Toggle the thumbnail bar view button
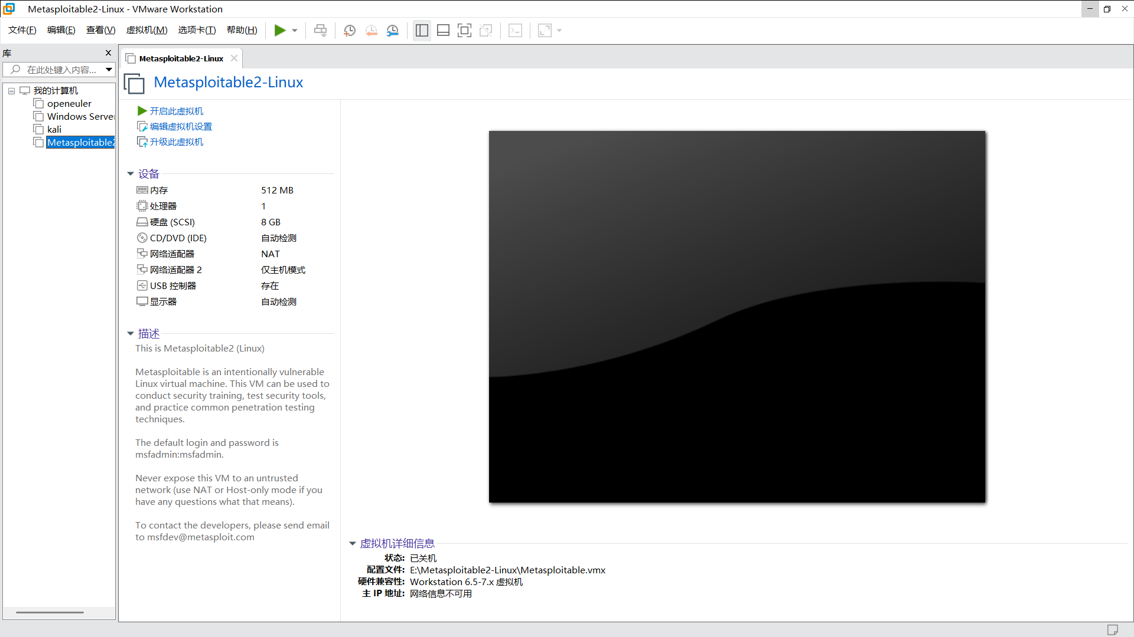Image resolution: width=1134 pixels, height=637 pixels. pos(443,31)
